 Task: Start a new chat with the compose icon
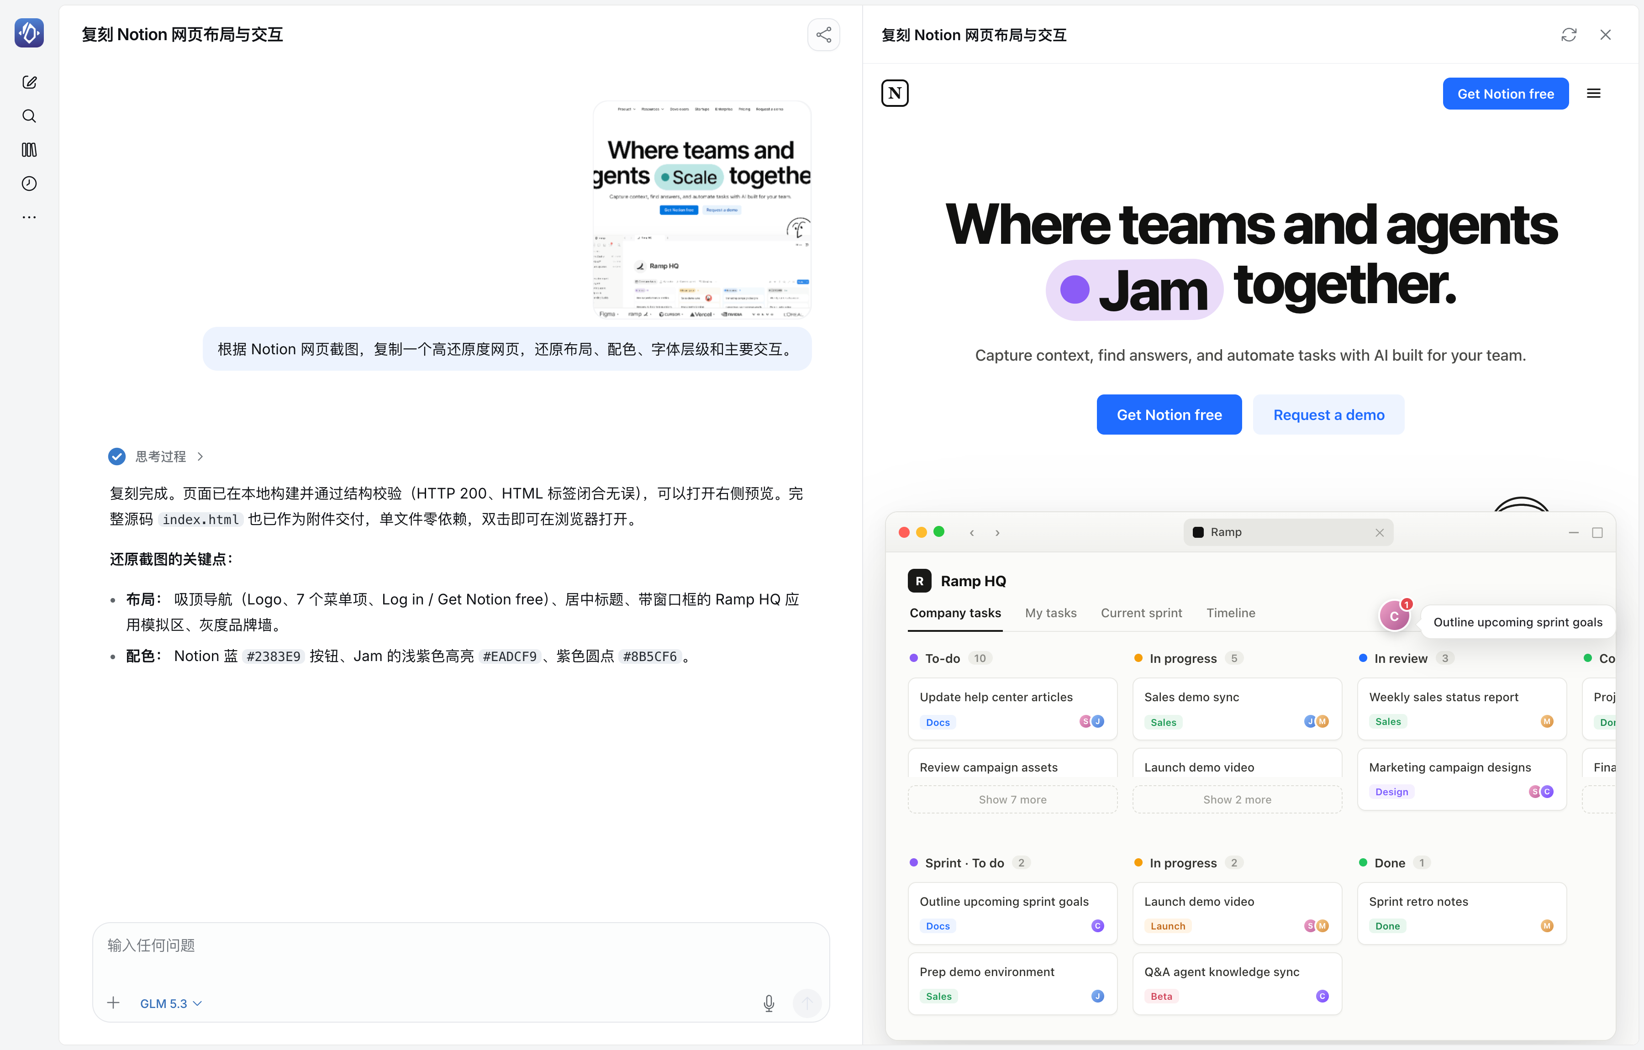coord(29,83)
